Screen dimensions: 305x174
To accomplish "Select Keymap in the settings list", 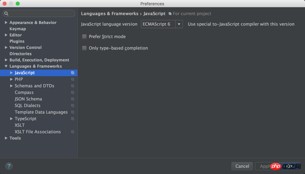I will coord(18,29).
